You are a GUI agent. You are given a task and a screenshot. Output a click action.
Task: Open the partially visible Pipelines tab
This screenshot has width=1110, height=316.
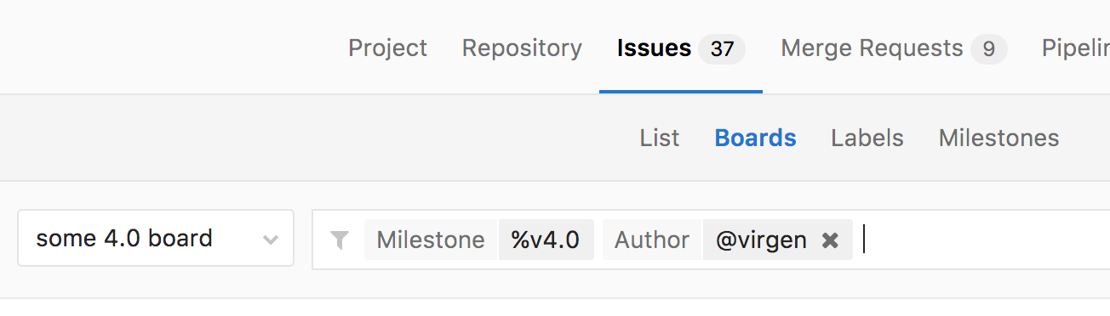[1076, 48]
